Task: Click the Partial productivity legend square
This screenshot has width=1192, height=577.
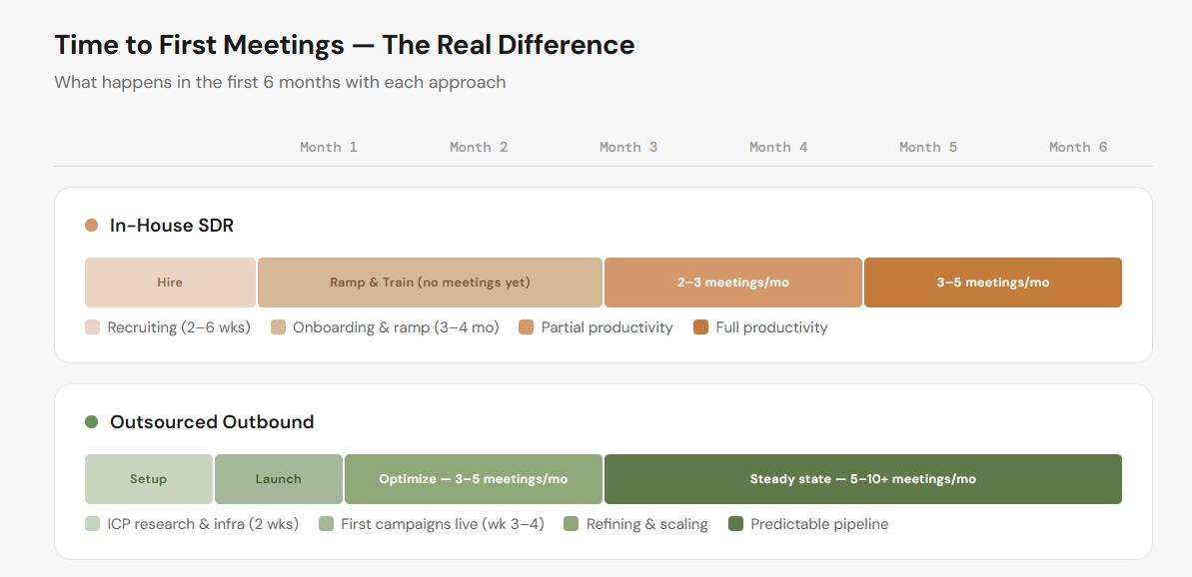Action: pyautogui.click(x=527, y=326)
